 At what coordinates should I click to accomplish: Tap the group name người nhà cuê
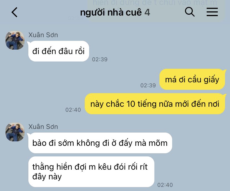click(x=111, y=12)
